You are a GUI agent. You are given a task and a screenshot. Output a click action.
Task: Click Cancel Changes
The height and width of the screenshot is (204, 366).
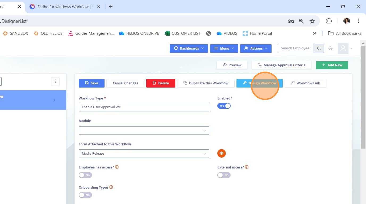click(x=125, y=83)
